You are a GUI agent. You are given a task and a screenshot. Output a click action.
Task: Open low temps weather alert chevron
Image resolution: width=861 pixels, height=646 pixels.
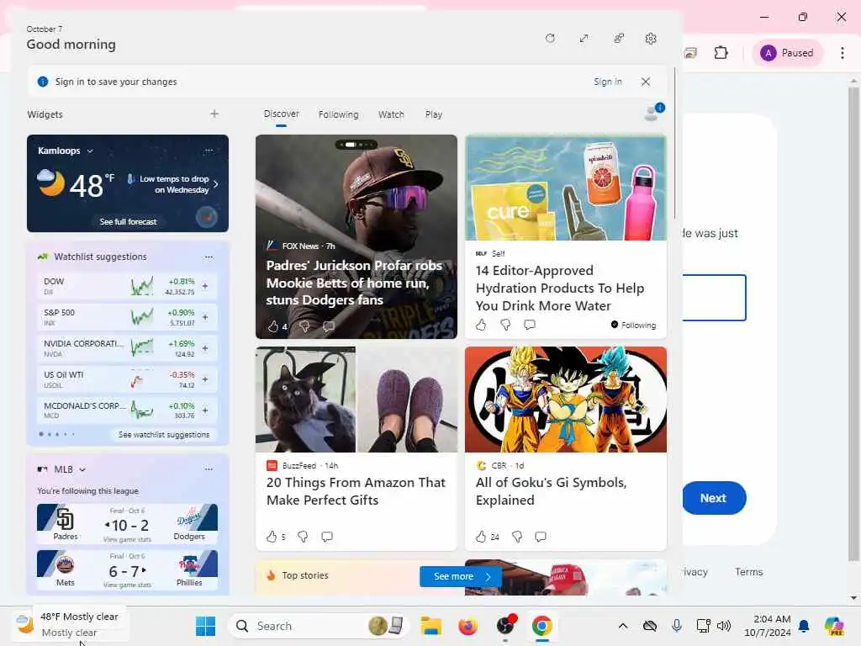[216, 184]
